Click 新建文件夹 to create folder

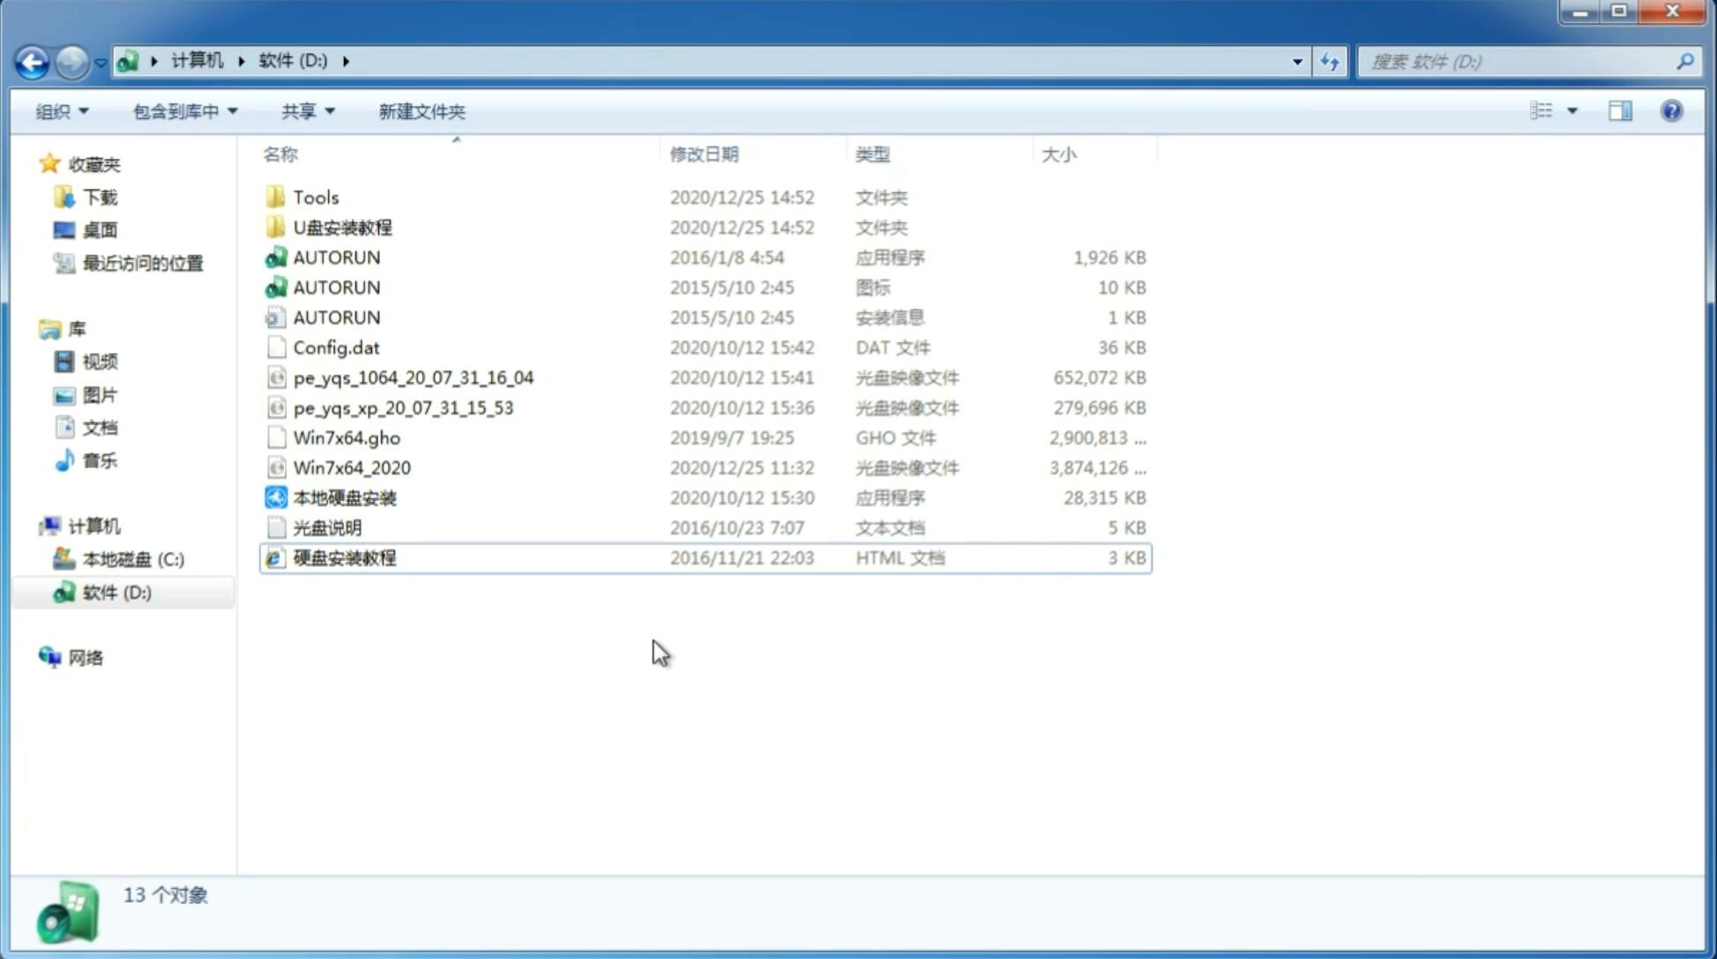(421, 111)
